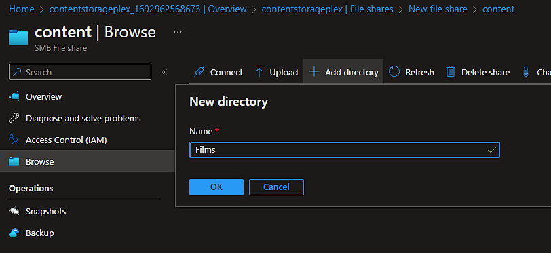Click the Operations section heading
The image size is (551, 253).
click(x=31, y=189)
